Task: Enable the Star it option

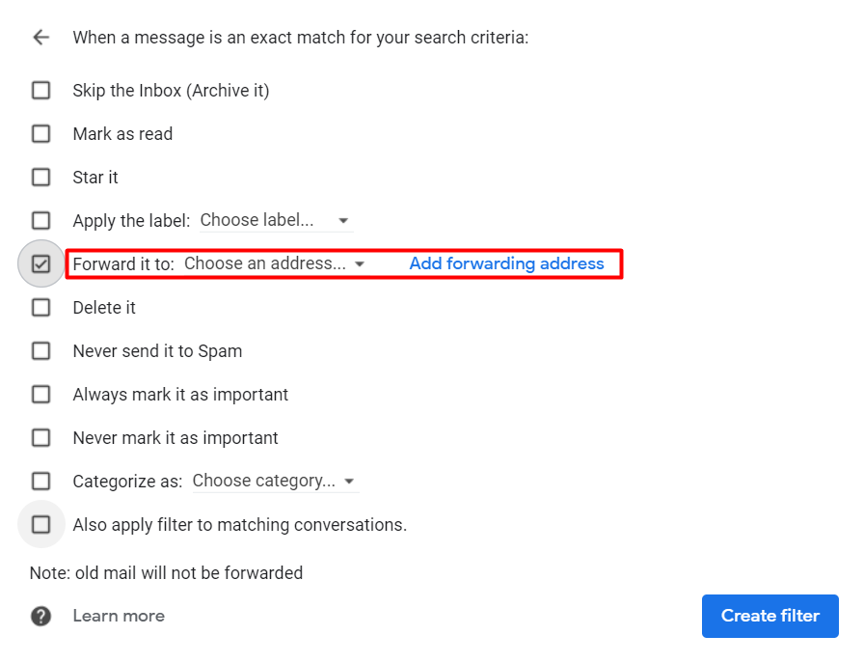Action: tap(40, 177)
